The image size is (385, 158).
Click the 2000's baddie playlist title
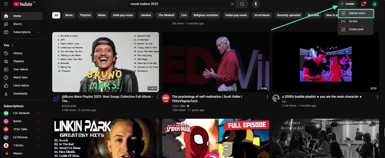[x=322, y=97]
